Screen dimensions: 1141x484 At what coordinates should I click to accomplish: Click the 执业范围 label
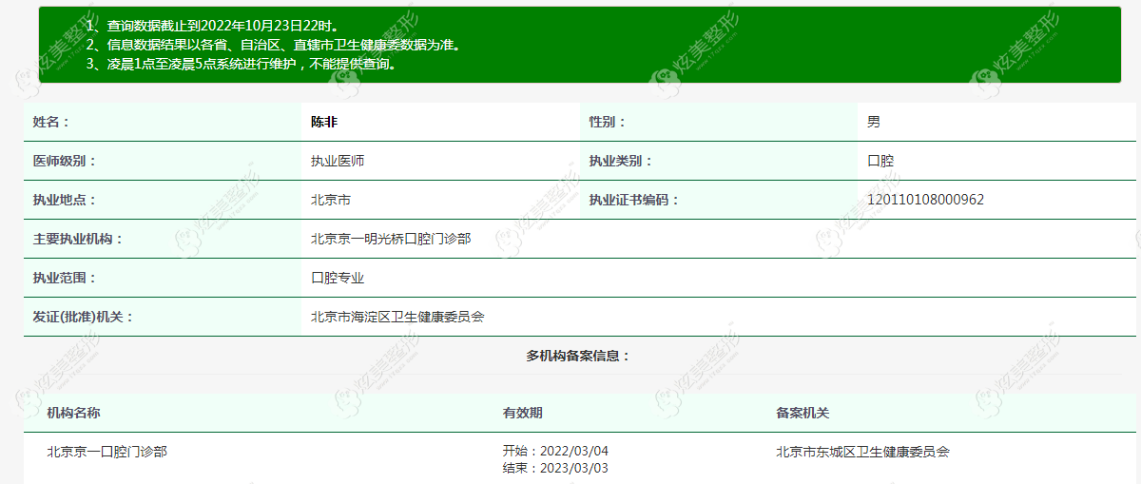65,279
